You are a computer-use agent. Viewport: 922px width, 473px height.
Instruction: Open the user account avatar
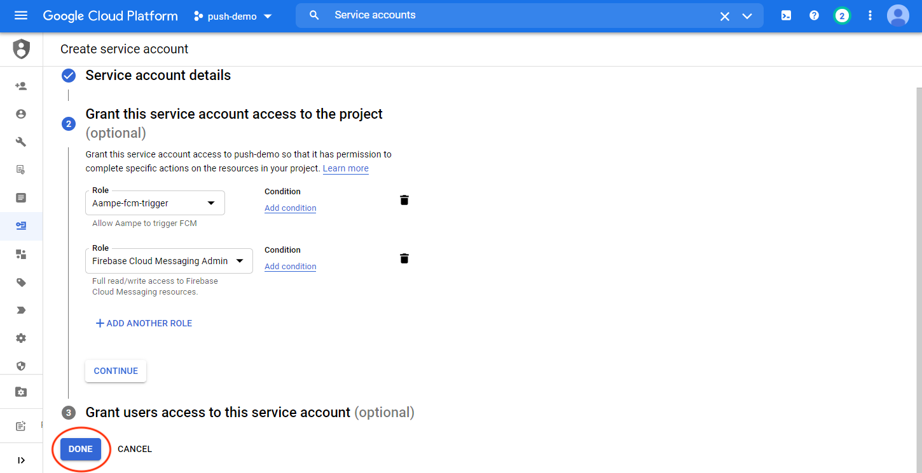pos(898,16)
